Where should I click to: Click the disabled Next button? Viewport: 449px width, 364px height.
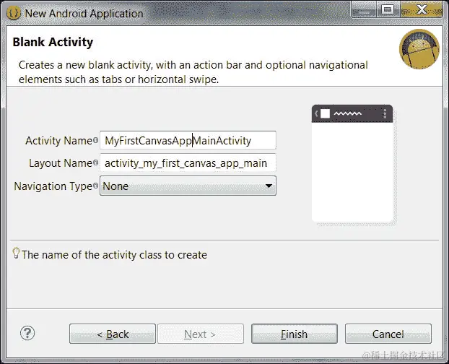201,334
